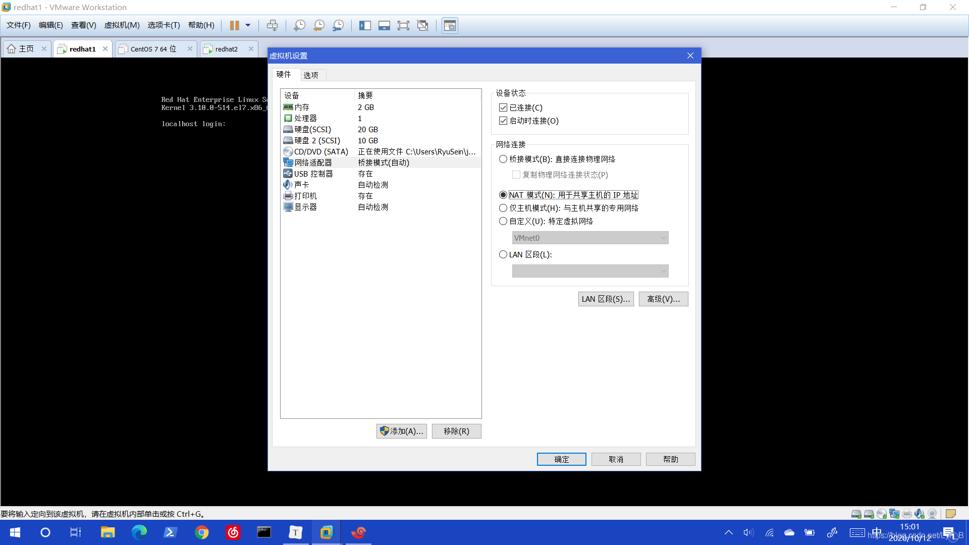Open Microsoft Edge from the taskbar
This screenshot has height=545, width=969.
pyautogui.click(x=139, y=532)
